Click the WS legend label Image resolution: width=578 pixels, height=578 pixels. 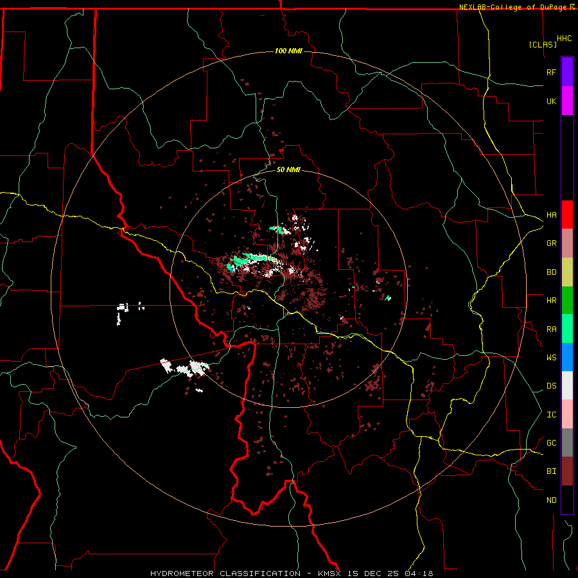tap(552, 357)
